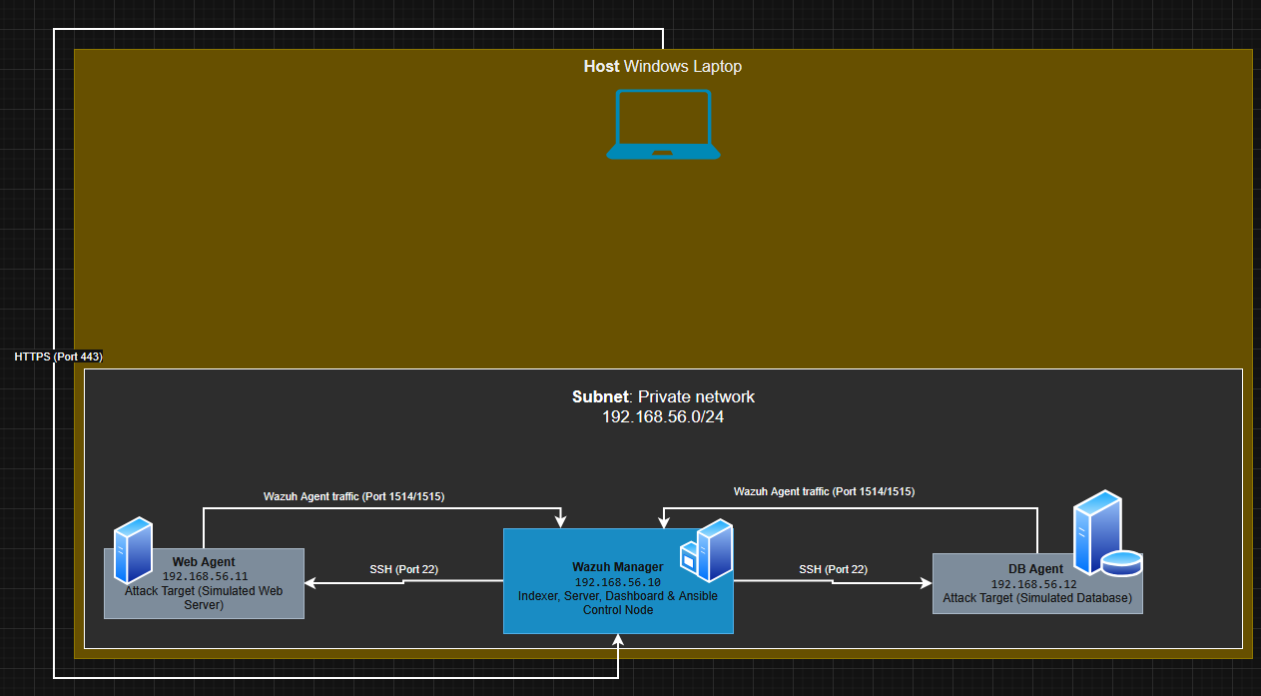Viewport: 1261px width, 696px height.
Task: Select the SSH (Port 22) label toward DB Agent
Action: coord(833,569)
